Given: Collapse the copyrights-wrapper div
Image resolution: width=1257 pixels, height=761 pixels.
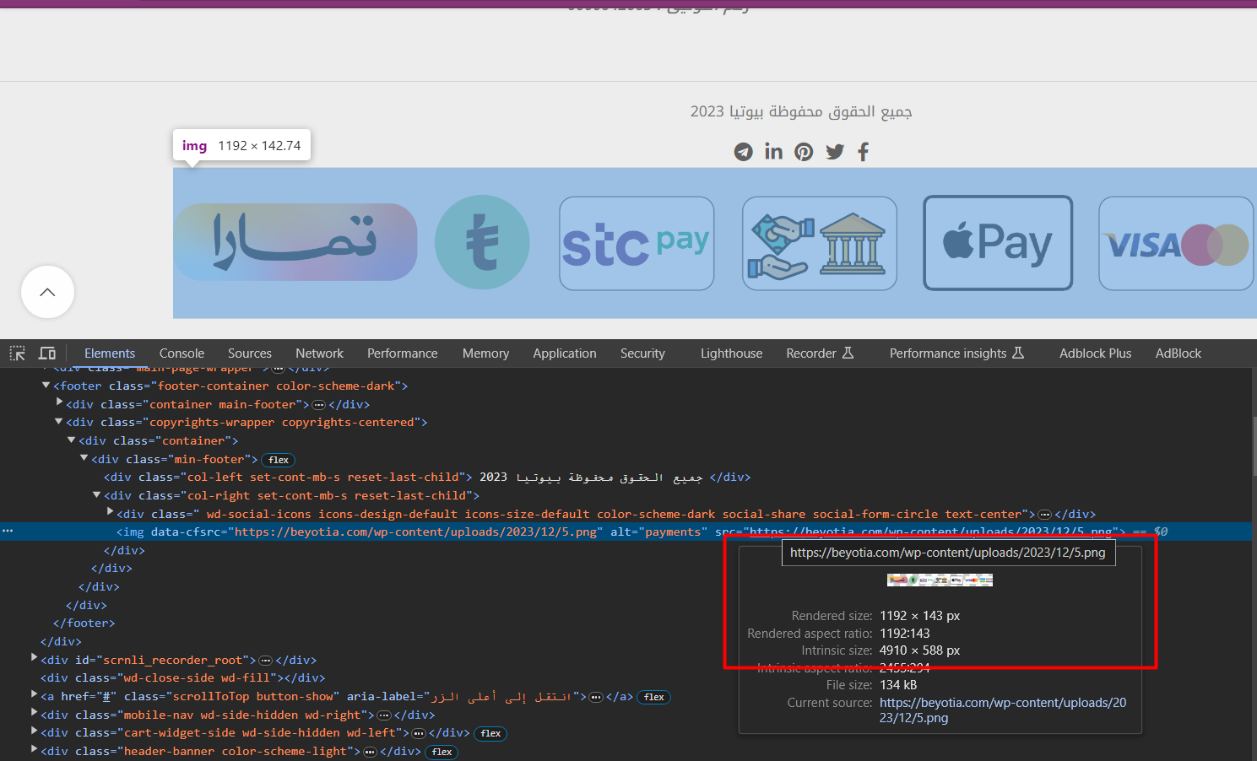Looking at the screenshot, I should 59,422.
